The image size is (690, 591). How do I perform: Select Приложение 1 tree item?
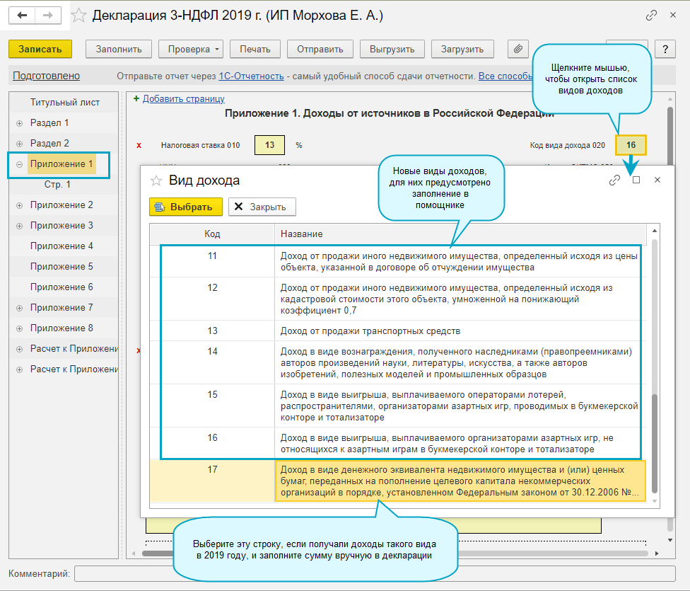[x=62, y=164]
